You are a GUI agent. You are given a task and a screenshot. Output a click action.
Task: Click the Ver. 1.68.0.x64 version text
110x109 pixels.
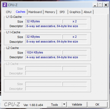33,105
